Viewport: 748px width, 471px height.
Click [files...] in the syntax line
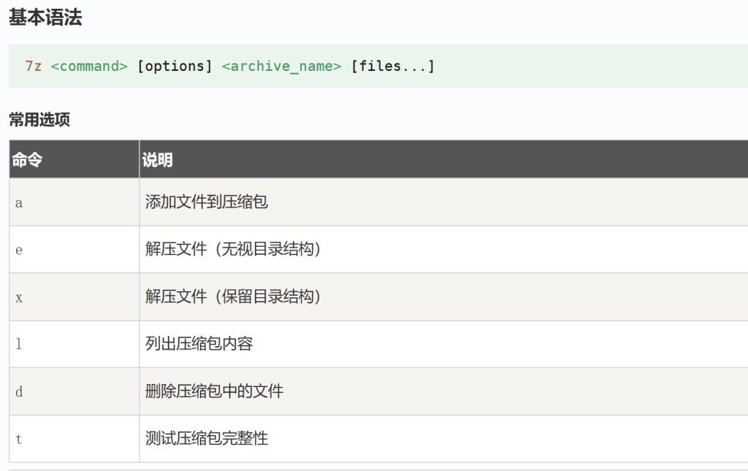point(392,66)
